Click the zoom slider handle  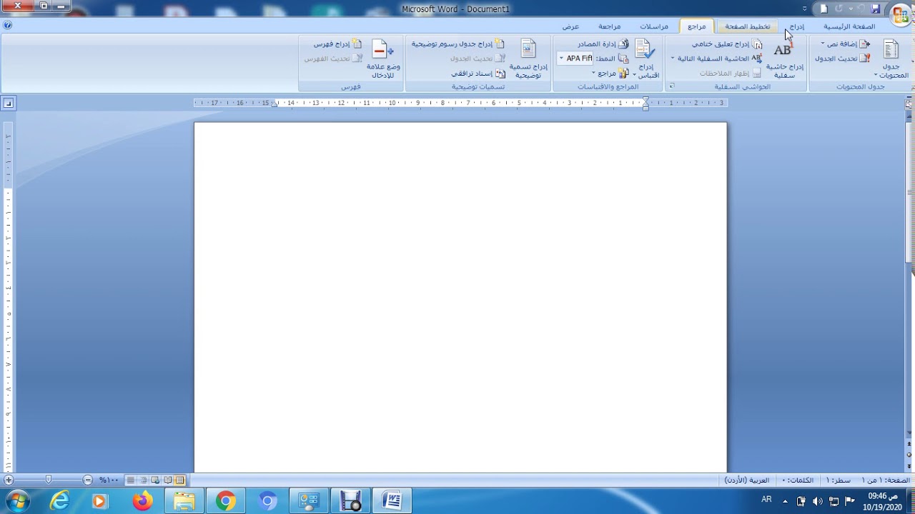pyautogui.click(x=48, y=480)
